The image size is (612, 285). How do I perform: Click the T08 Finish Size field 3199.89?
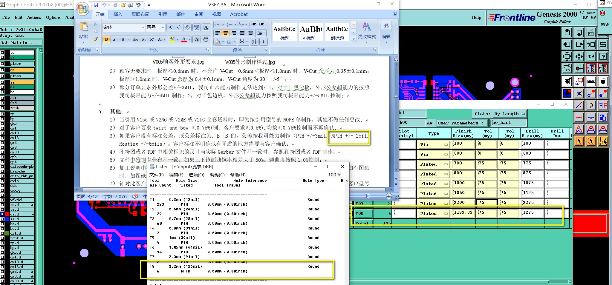click(463, 213)
